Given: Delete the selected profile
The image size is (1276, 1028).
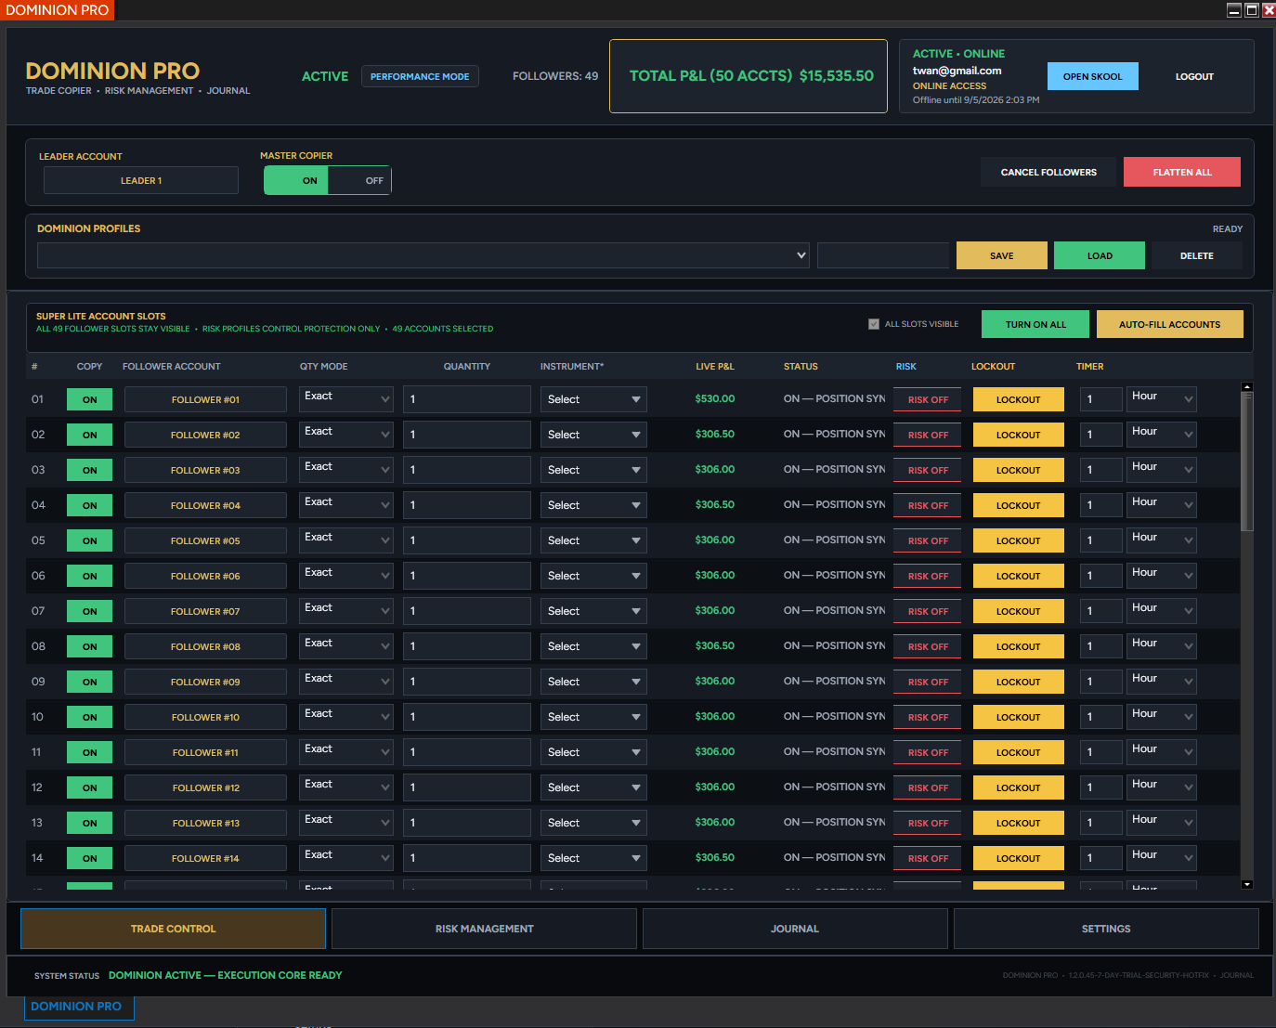Looking at the screenshot, I should click(1197, 255).
